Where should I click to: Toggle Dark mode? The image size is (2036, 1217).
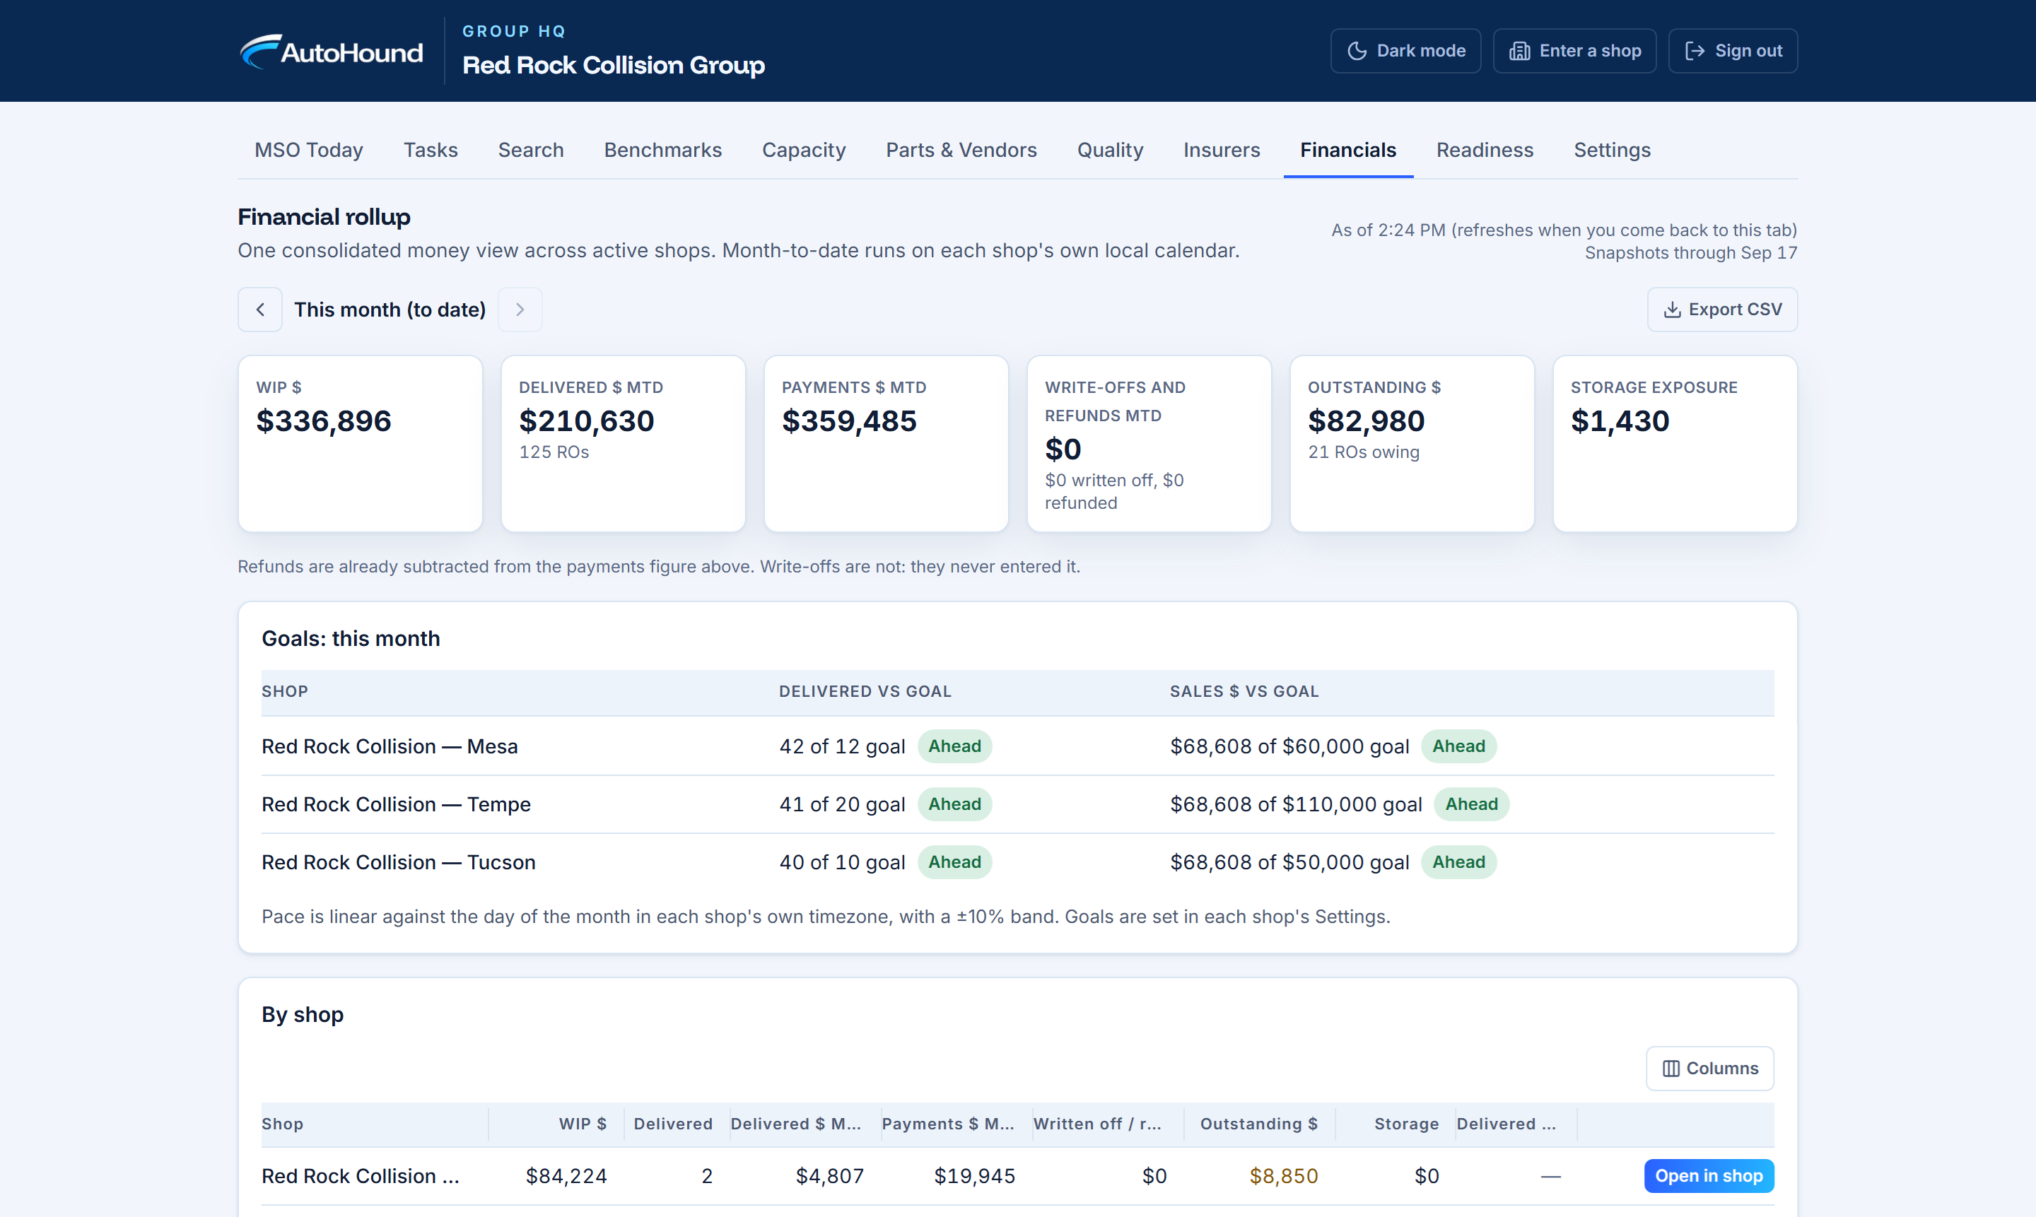[1405, 51]
